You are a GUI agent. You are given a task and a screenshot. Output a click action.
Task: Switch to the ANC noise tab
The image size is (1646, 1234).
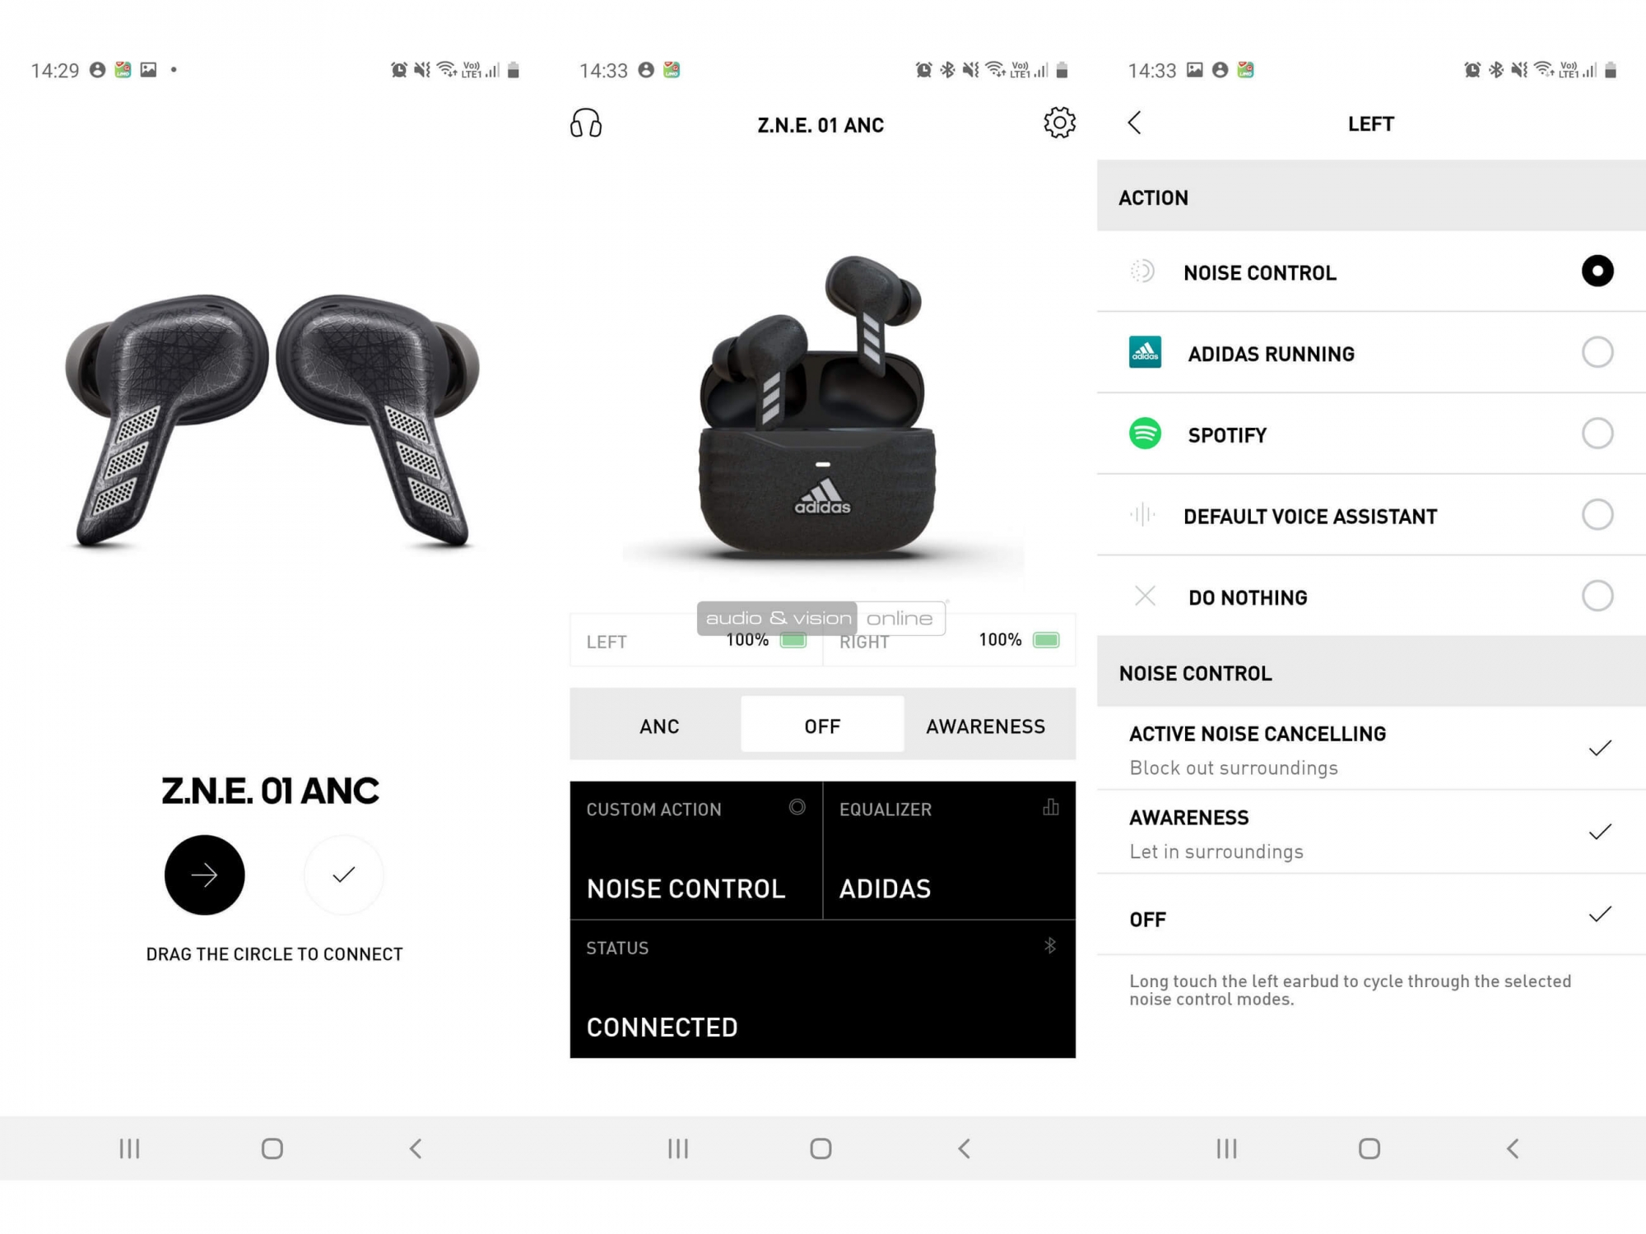(658, 726)
